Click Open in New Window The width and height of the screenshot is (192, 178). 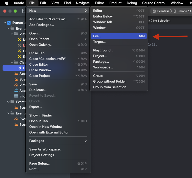click(58, 127)
